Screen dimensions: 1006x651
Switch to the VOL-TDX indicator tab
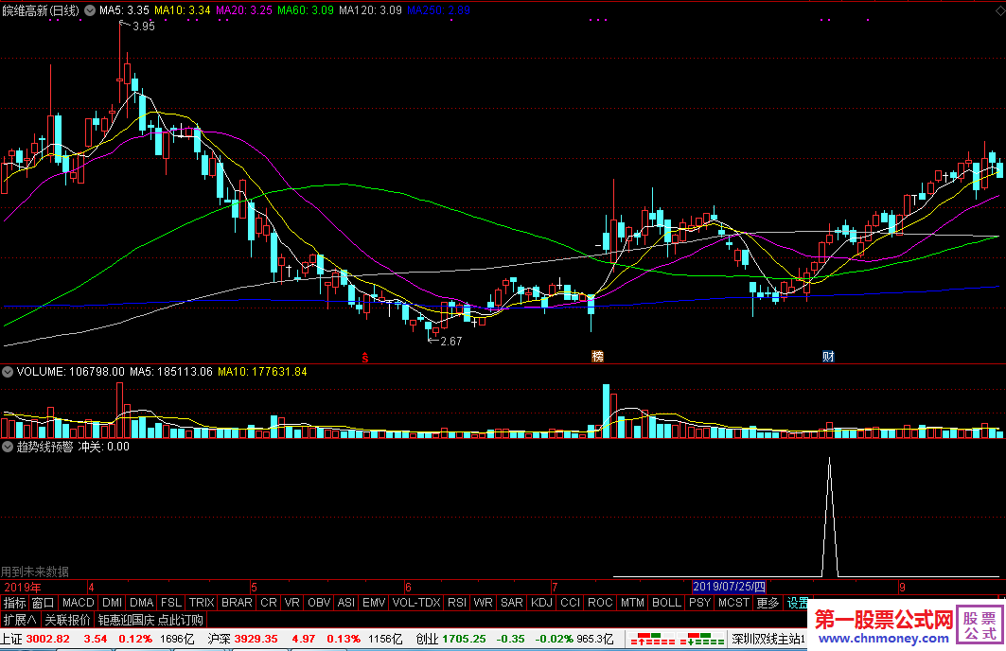click(416, 603)
